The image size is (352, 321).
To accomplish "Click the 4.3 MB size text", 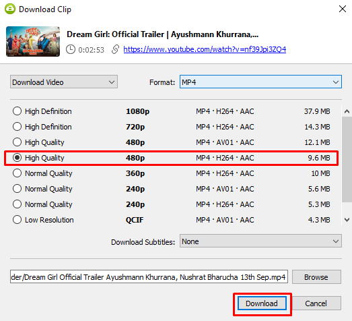I will (319, 220).
